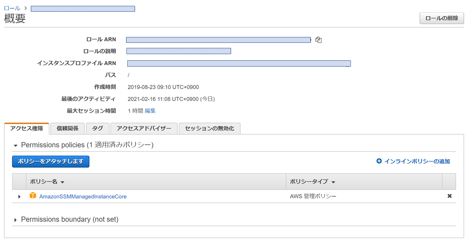Expand the AmazonSSMManagedInstanceCore policy row
Image resolution: width=468 pixels, height=243 pixels.
pyautogui.click(x=19, y=197)
